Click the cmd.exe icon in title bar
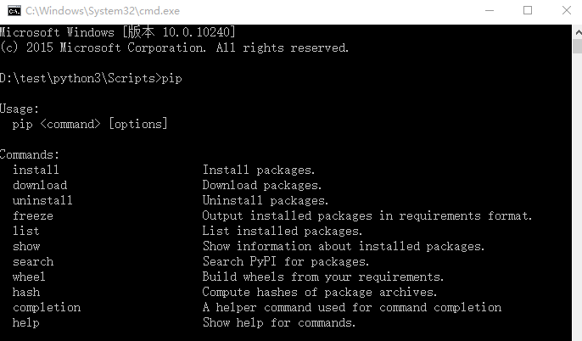The image size is (582, 341). click(13, 10)
